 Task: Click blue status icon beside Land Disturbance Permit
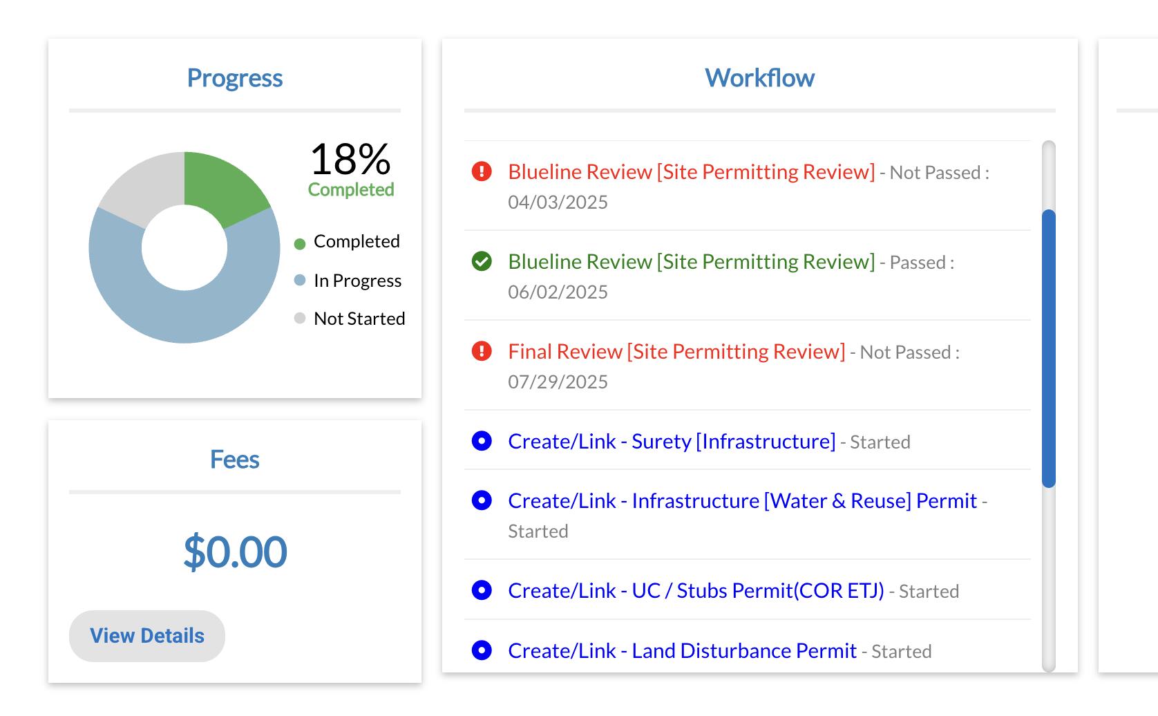(x=482, y=650)
